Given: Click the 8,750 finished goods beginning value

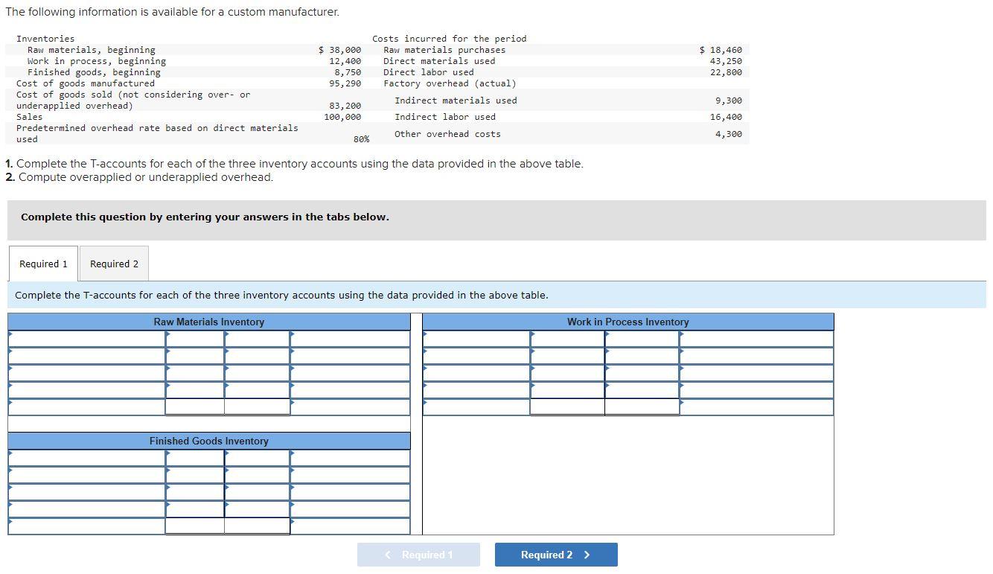Looking at the screenshot, I should [348, 72].
